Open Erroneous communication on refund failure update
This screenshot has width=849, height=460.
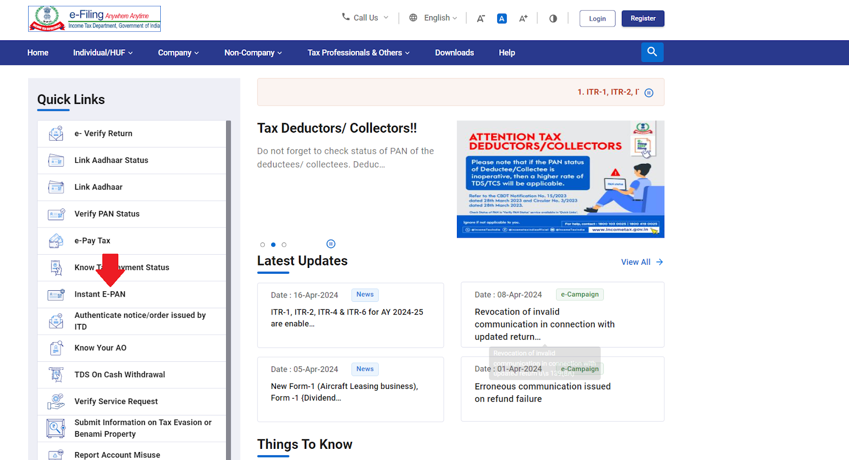click(562, 389)
